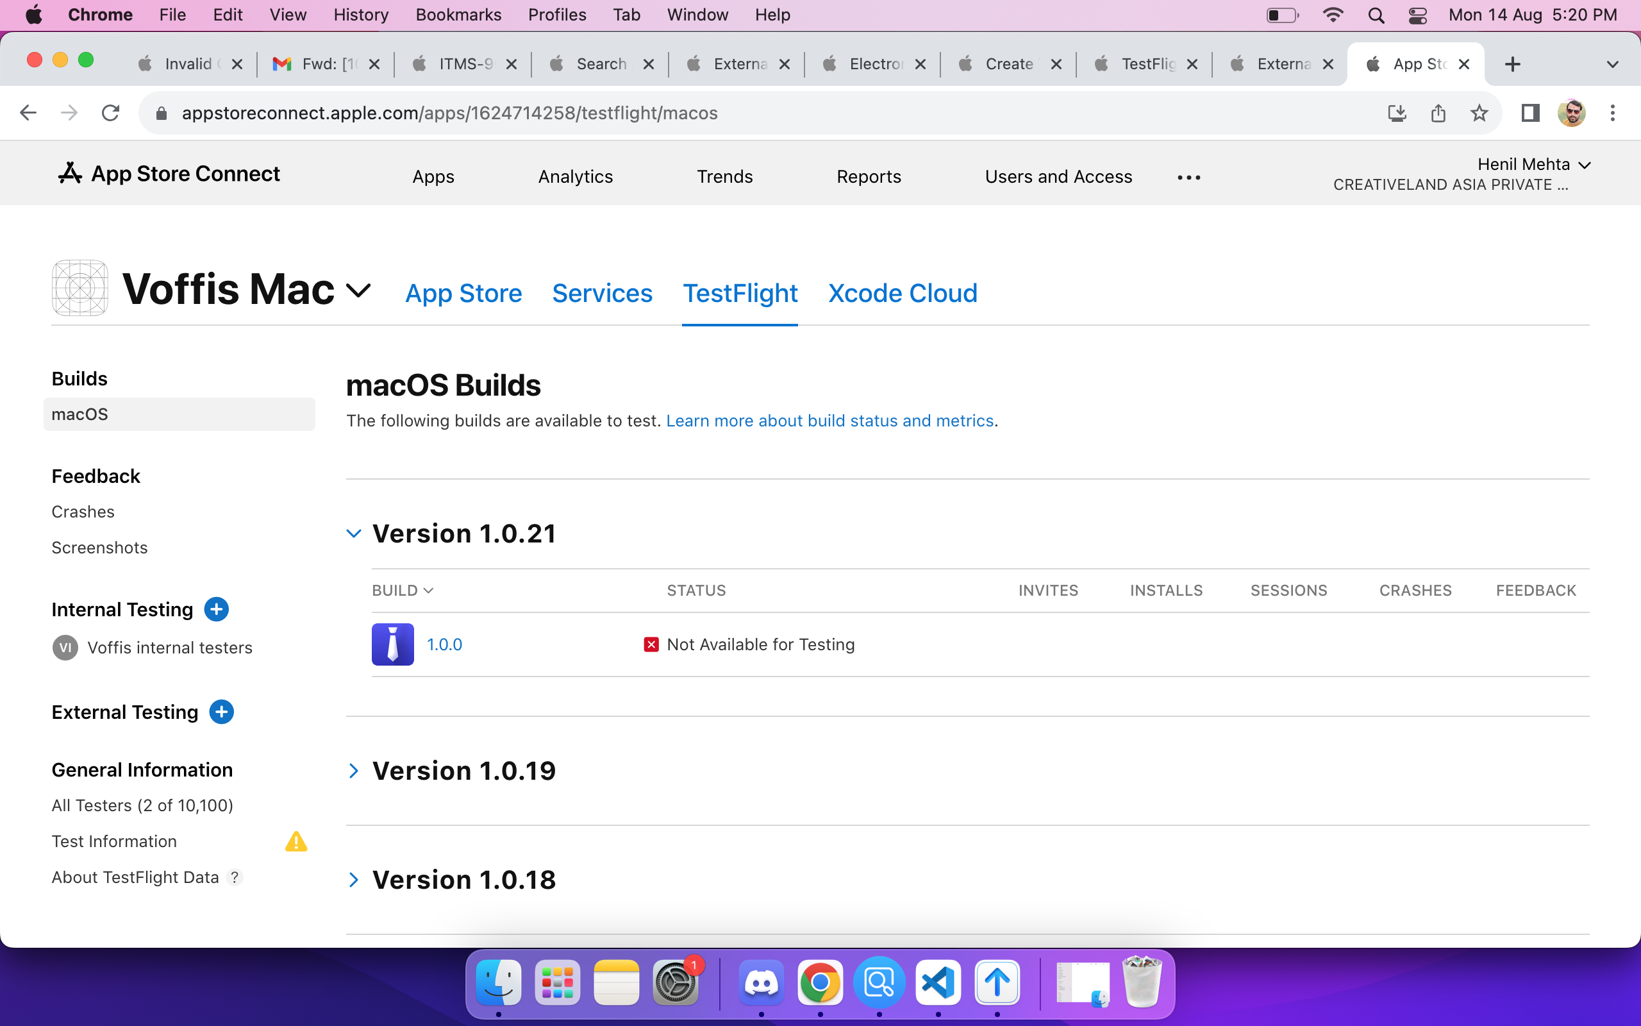Screen dimensions: 1641x1026
Task: Bookmark this page with the star icon
Action: click(x=1479, y=113)
